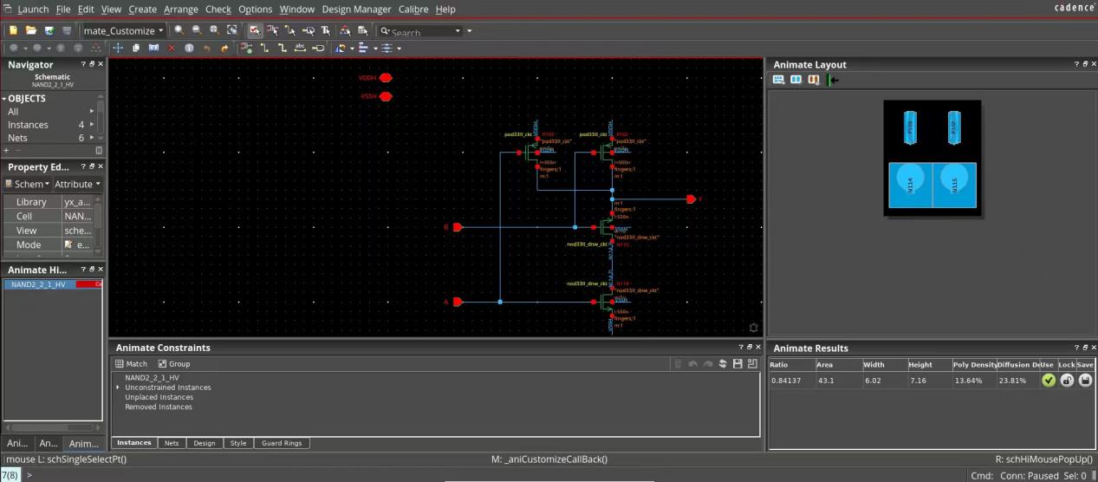1098x482 pixels.
Task: Click the Height column header in Results
Action: 928,365
